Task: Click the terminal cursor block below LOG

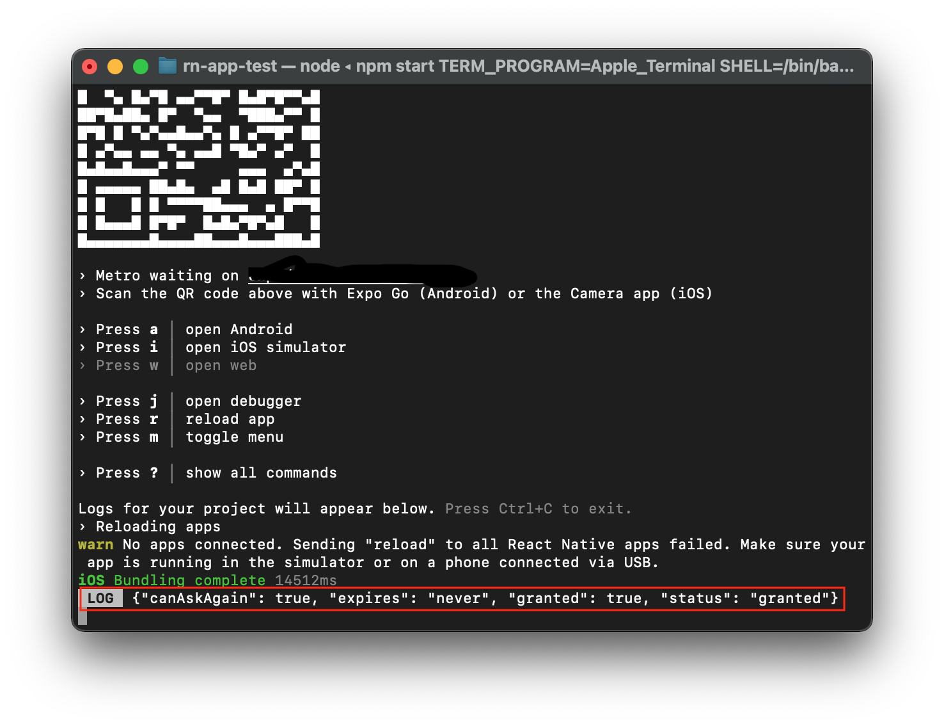Action: click(83, 616)
